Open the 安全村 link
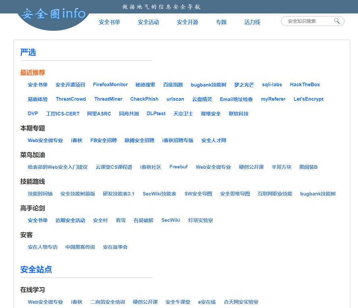This screenshot has width=358, height=308. click(100, 220)
